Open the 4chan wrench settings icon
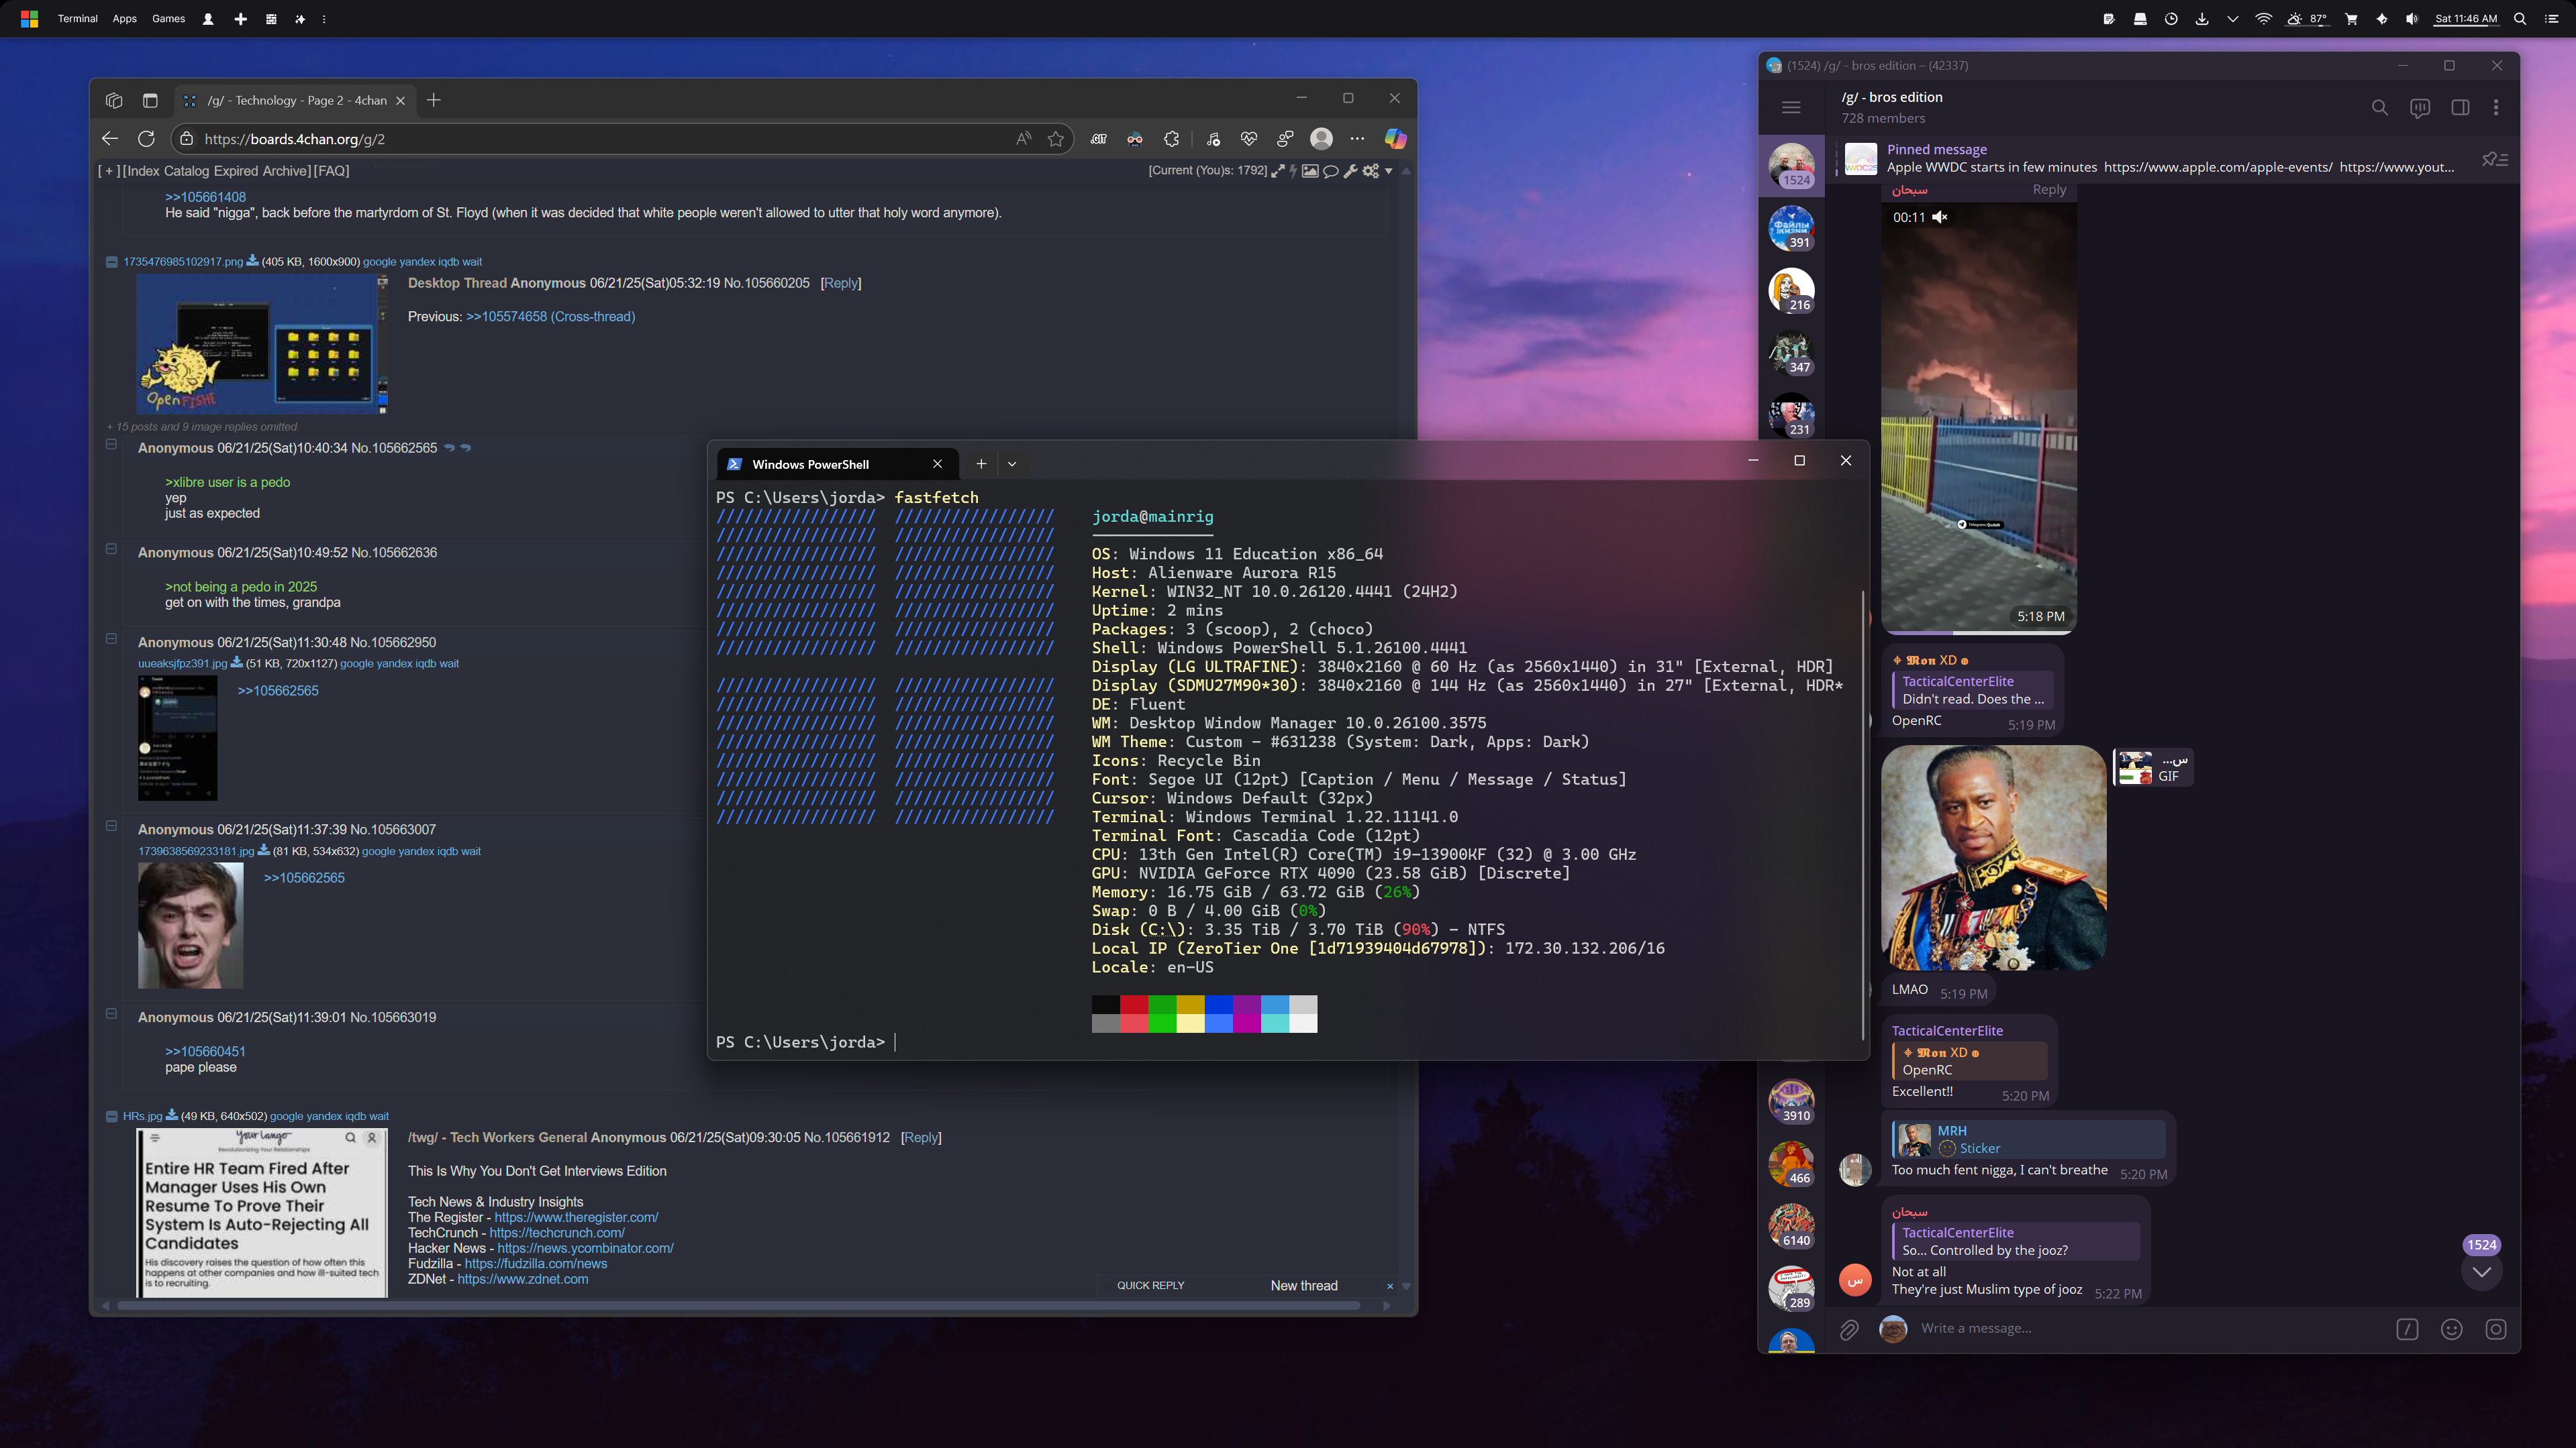 tap(1350, 171)
